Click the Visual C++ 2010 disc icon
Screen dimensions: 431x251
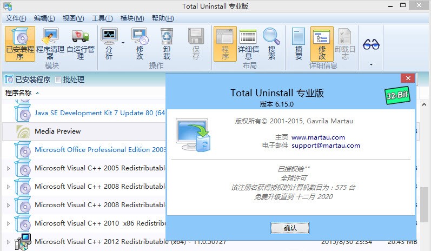point(23,223)
